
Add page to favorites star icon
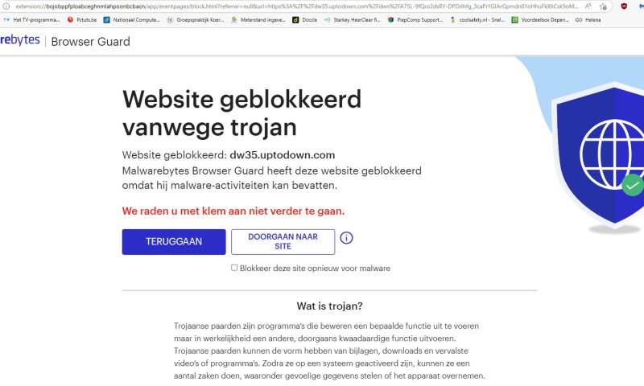click(x=603, y=6)
